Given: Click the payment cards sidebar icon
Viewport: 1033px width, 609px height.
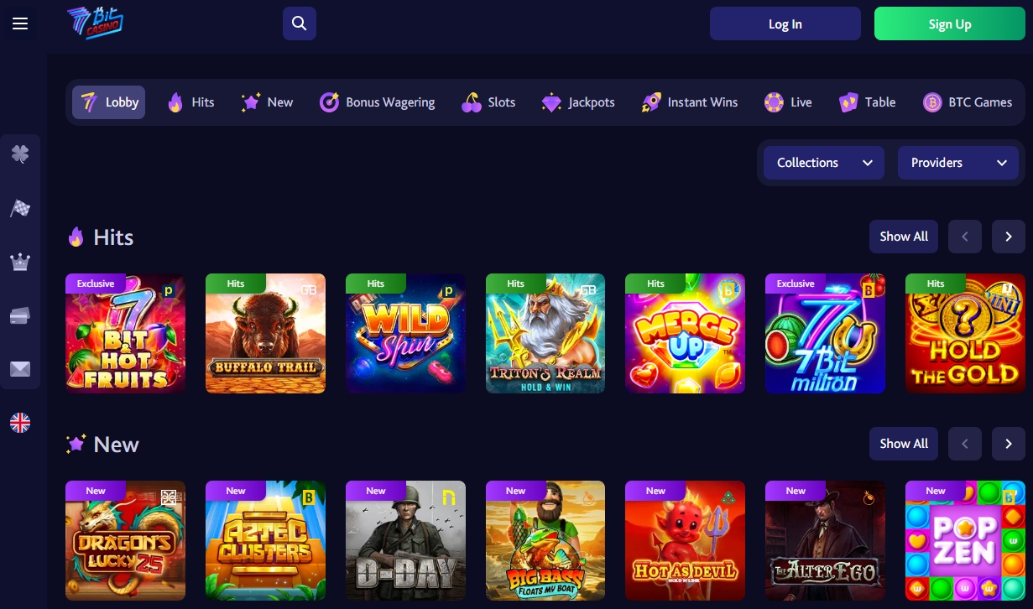Looking at the screenshot, I should click(20, 315).
